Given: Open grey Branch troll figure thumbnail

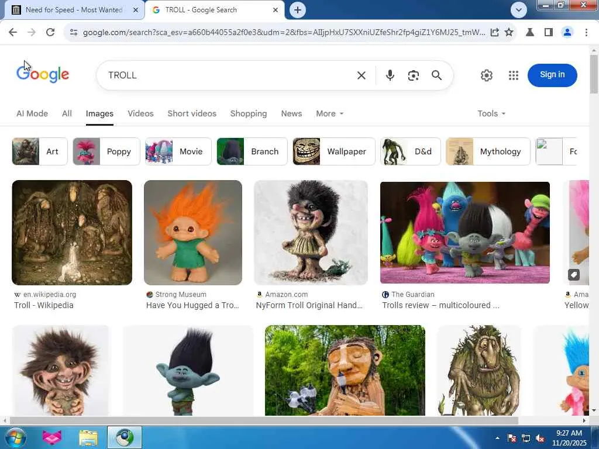Looking at the screenshot, I should pos(188,370).
